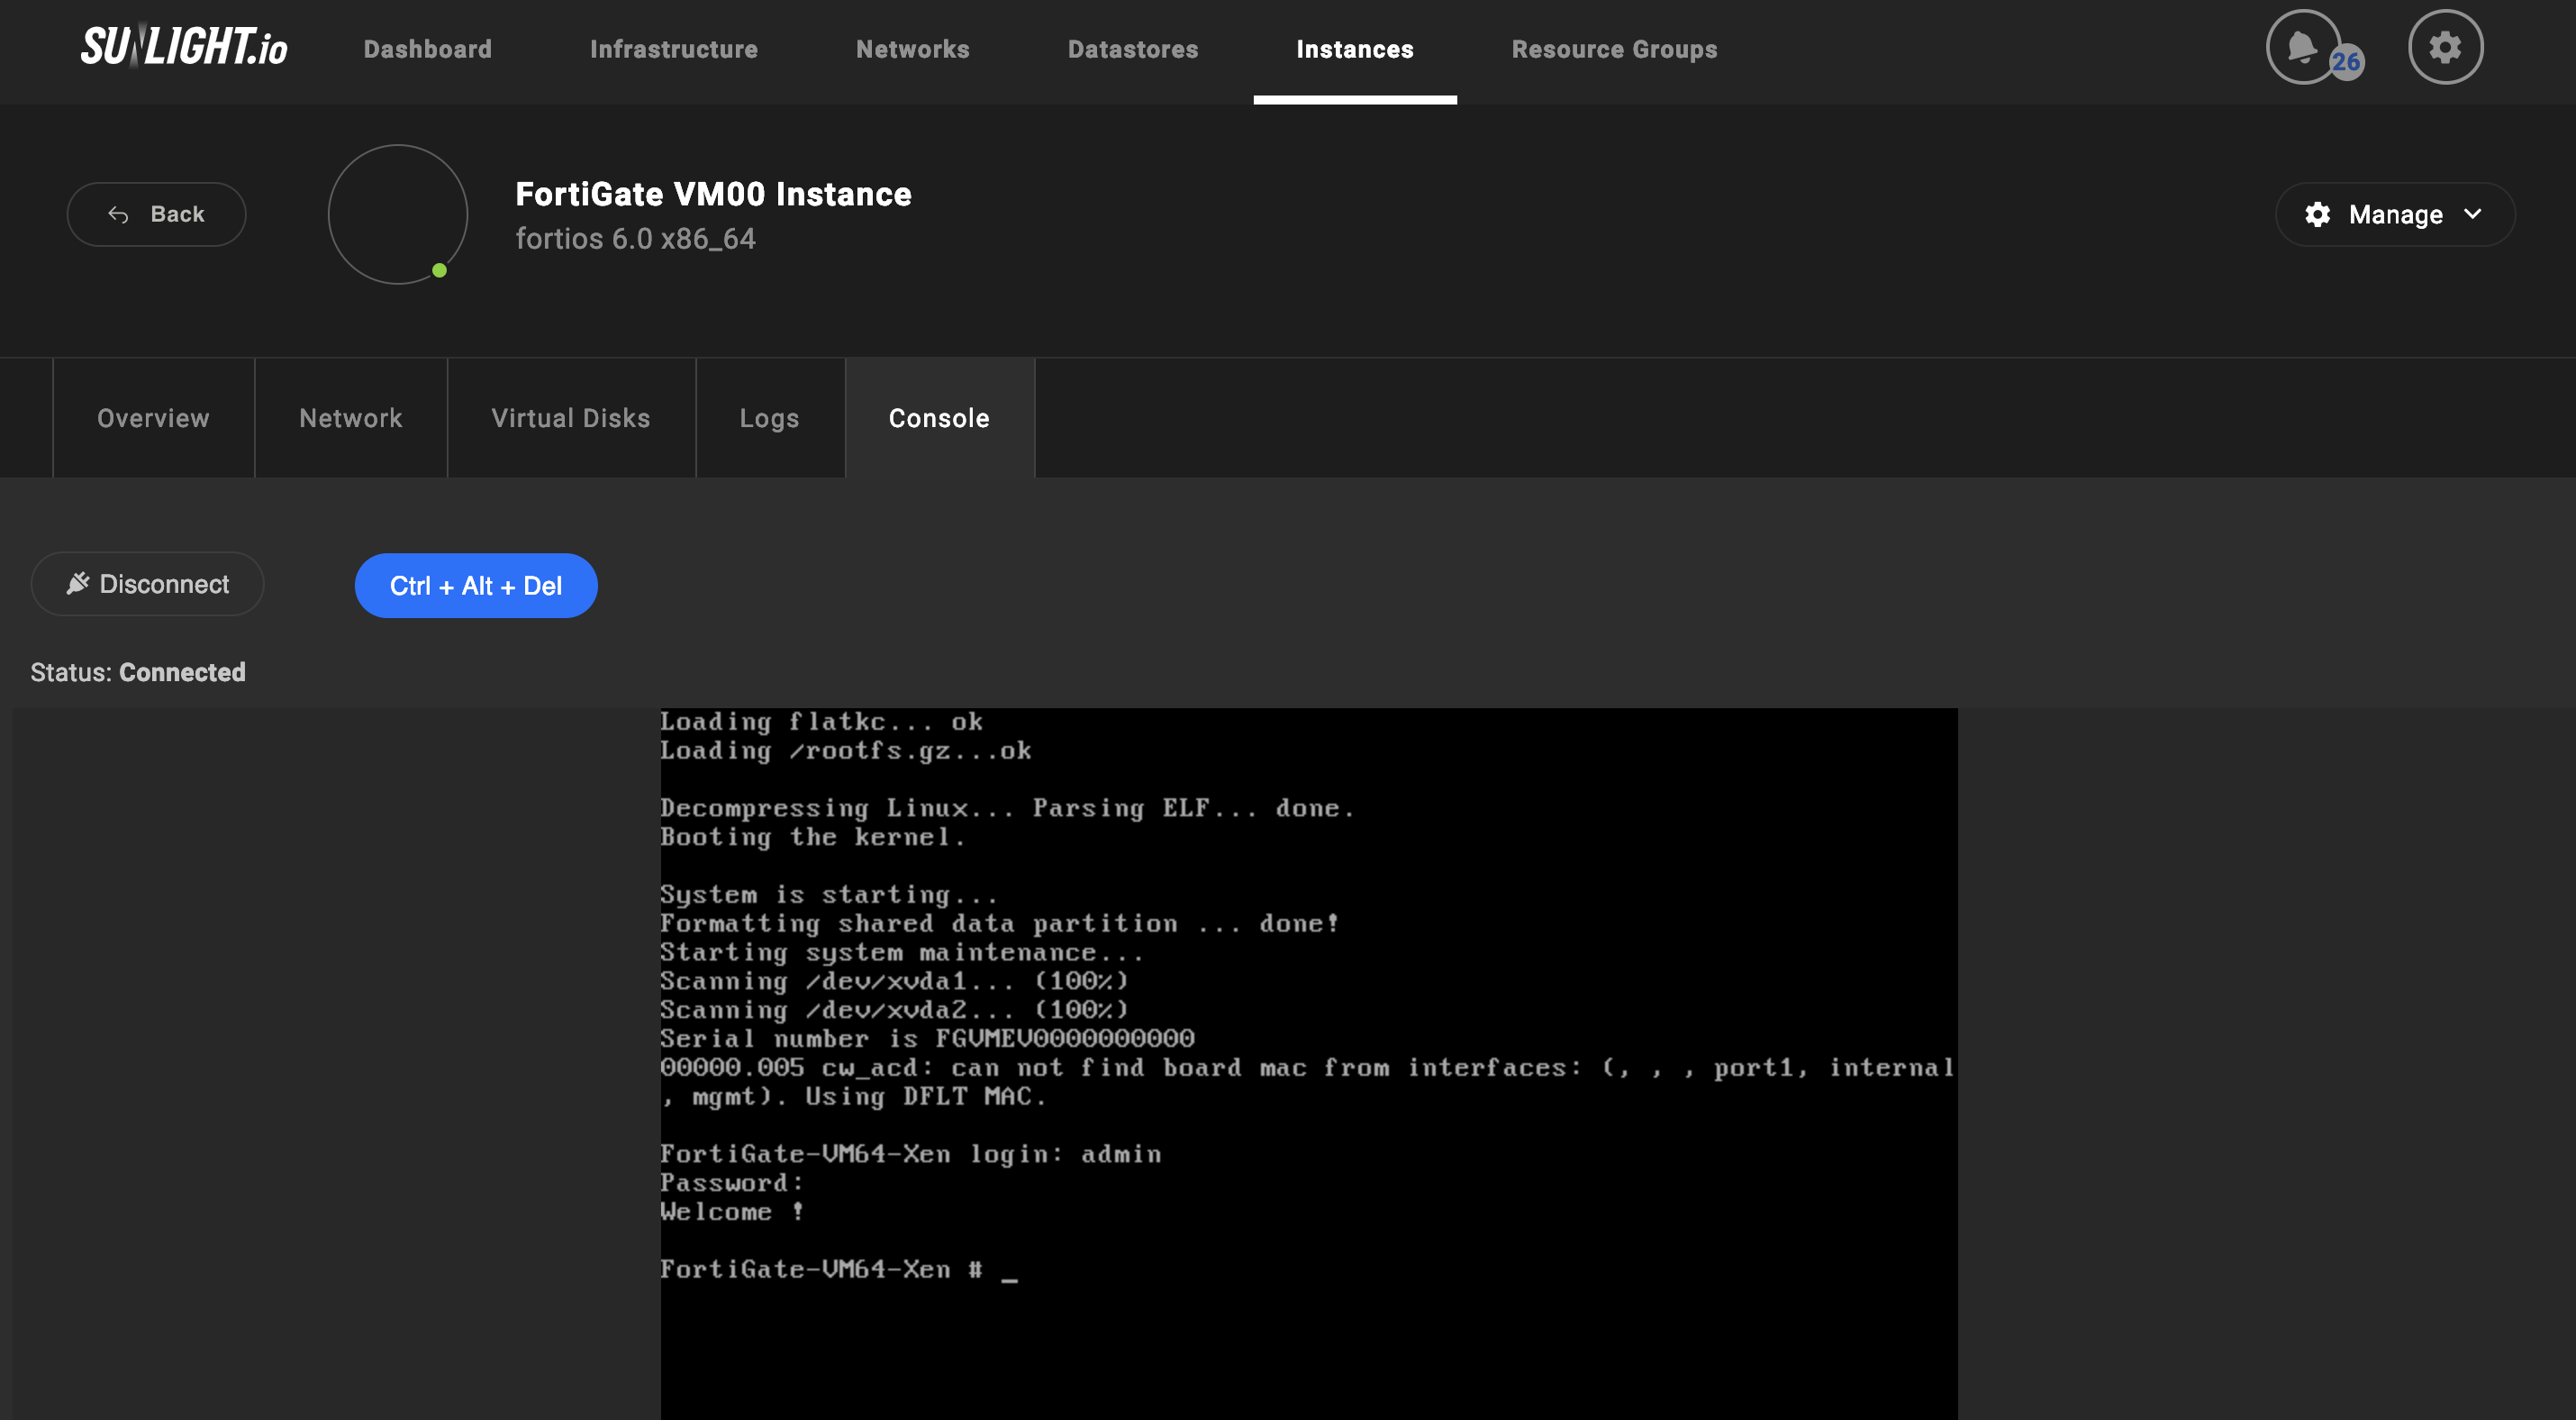2576x1420 pixels.
Task: Press the Ctrl+Alt+Del button
Action: coord(476,584)
